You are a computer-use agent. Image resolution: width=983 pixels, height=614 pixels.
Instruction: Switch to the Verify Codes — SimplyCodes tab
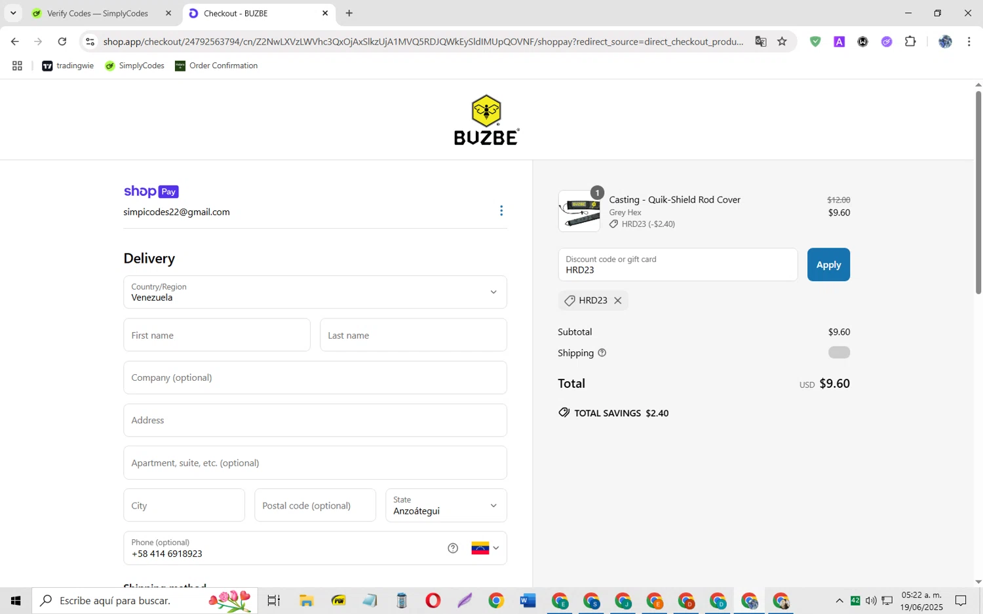[x=98, y=13]
